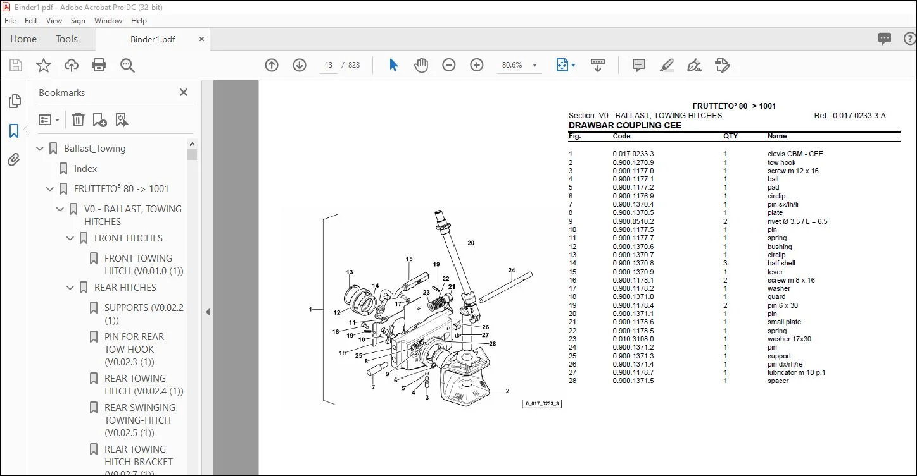
Task: Add a new bookmark
Action: (x=99, y=119)
